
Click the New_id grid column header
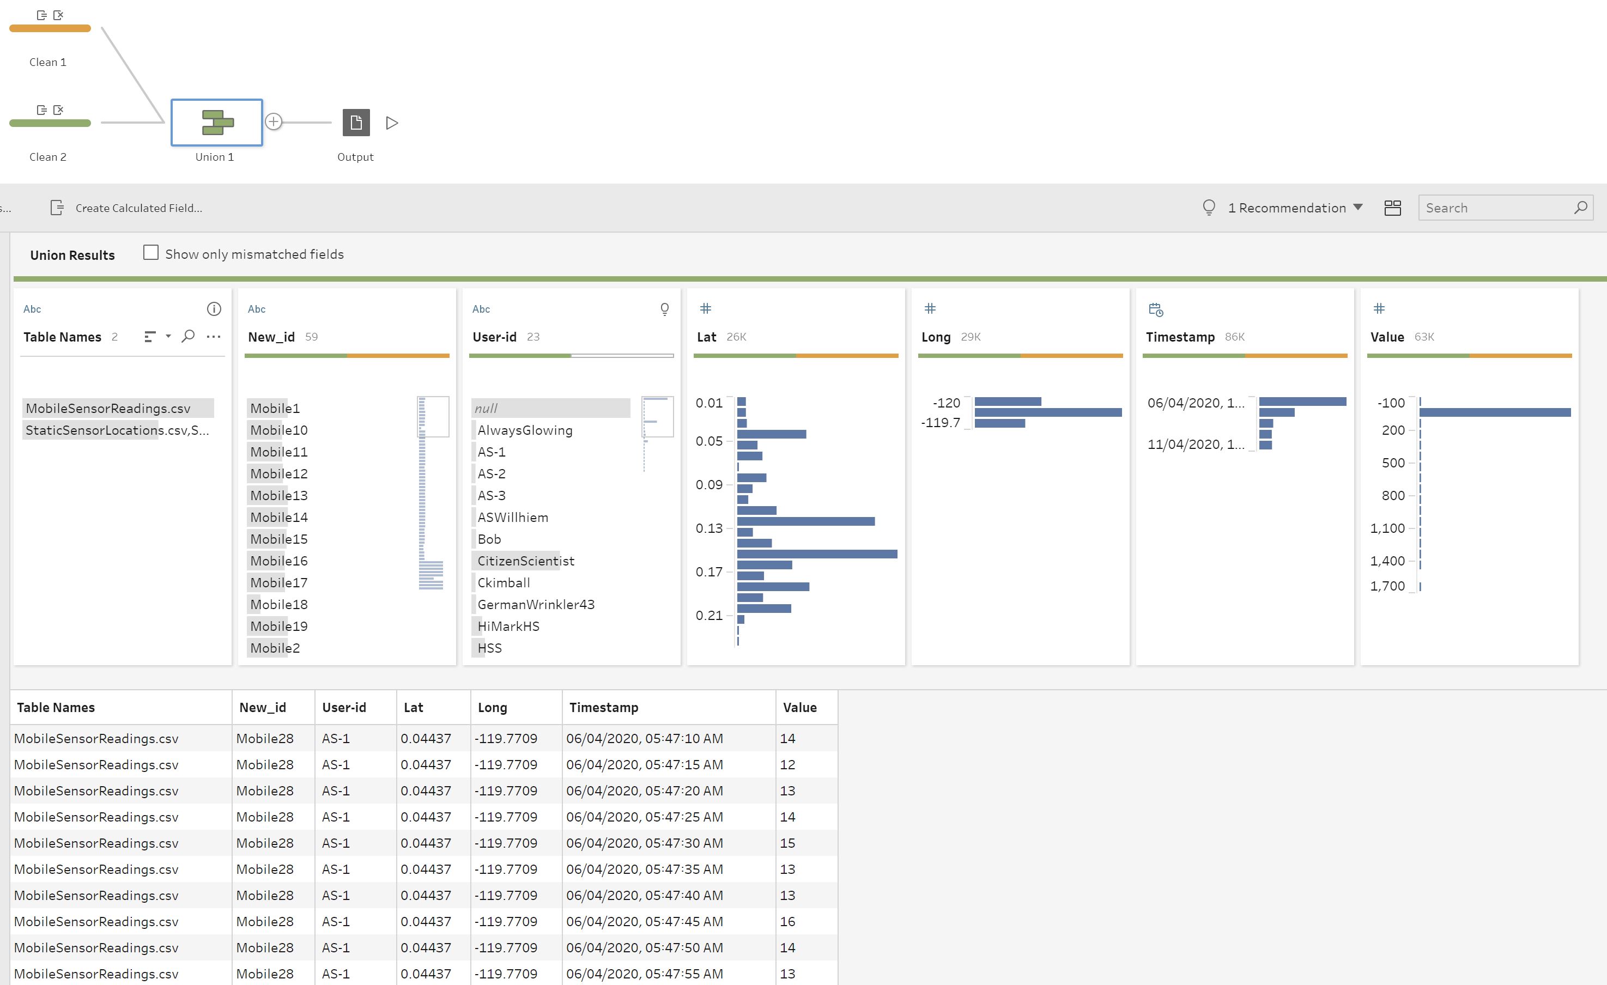point(273,707)
